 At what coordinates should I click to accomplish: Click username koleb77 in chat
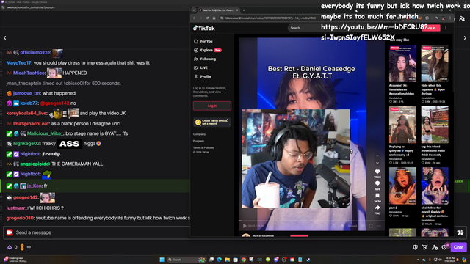pyautogui.click(x=29, y=103)
